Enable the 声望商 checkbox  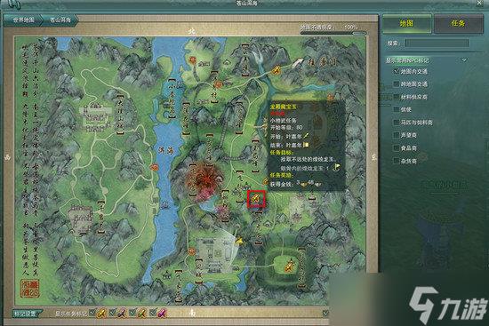coord(397,135)
